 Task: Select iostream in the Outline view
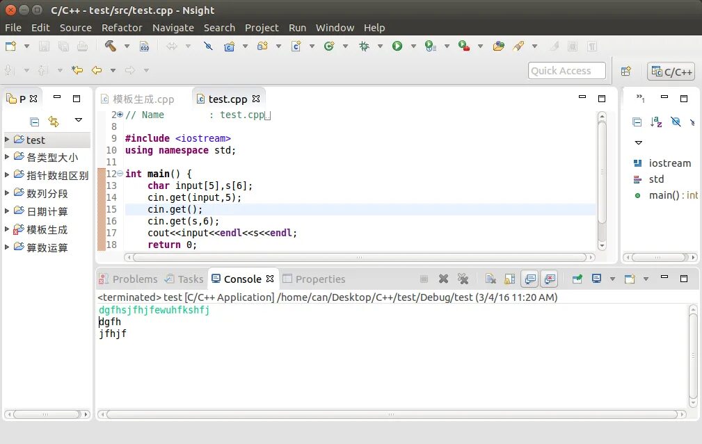(662, 163)
